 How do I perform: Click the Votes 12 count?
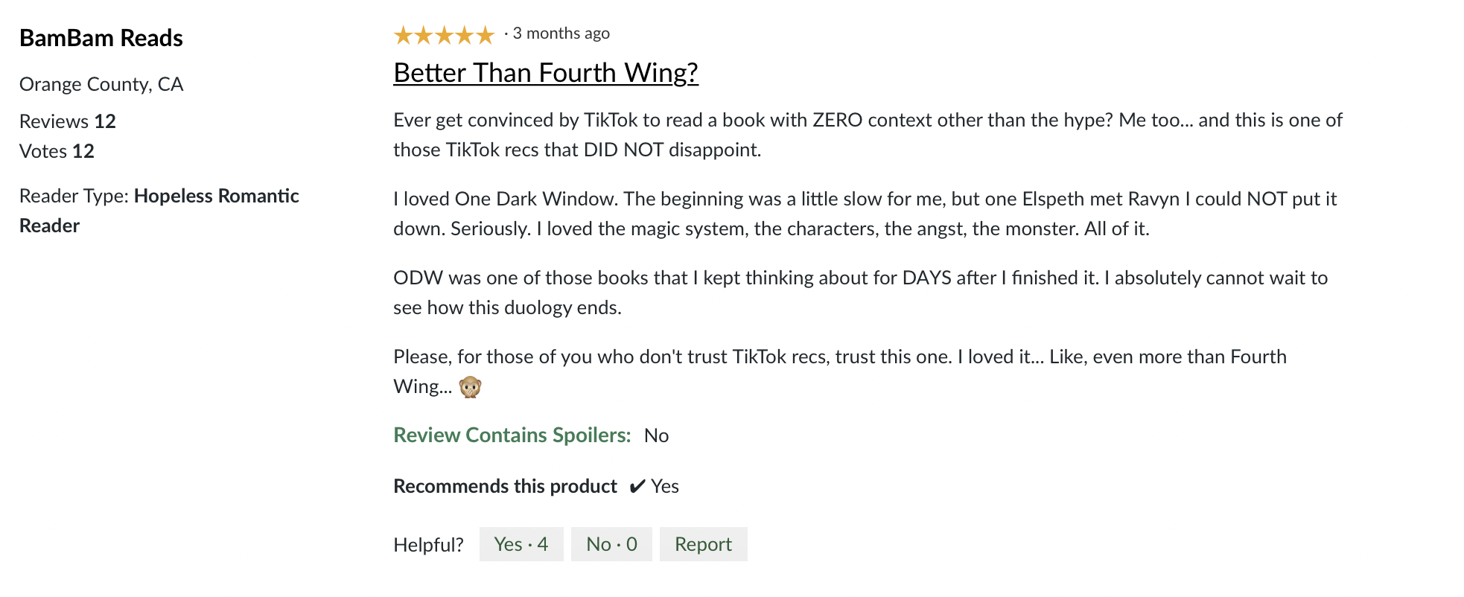pos(57,151)
